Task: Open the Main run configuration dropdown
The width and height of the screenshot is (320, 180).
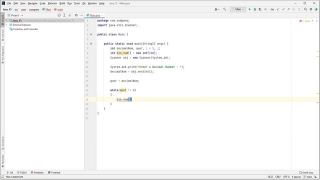Action: (x=238, y=9)
